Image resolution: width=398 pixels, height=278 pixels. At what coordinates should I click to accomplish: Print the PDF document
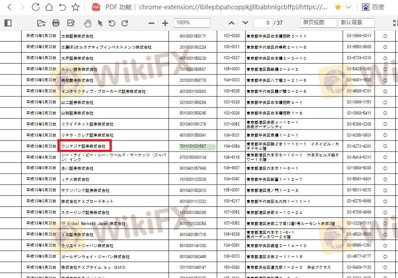56,23
